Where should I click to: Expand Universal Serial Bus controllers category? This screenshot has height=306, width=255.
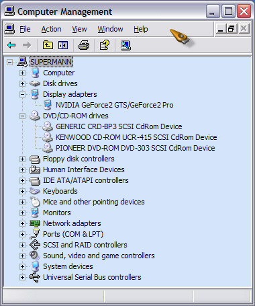click(x=22, y=277)
